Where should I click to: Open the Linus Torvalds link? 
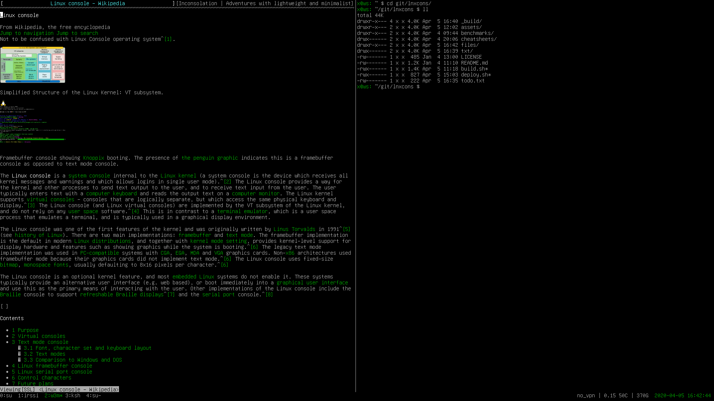tap(294, 229)
